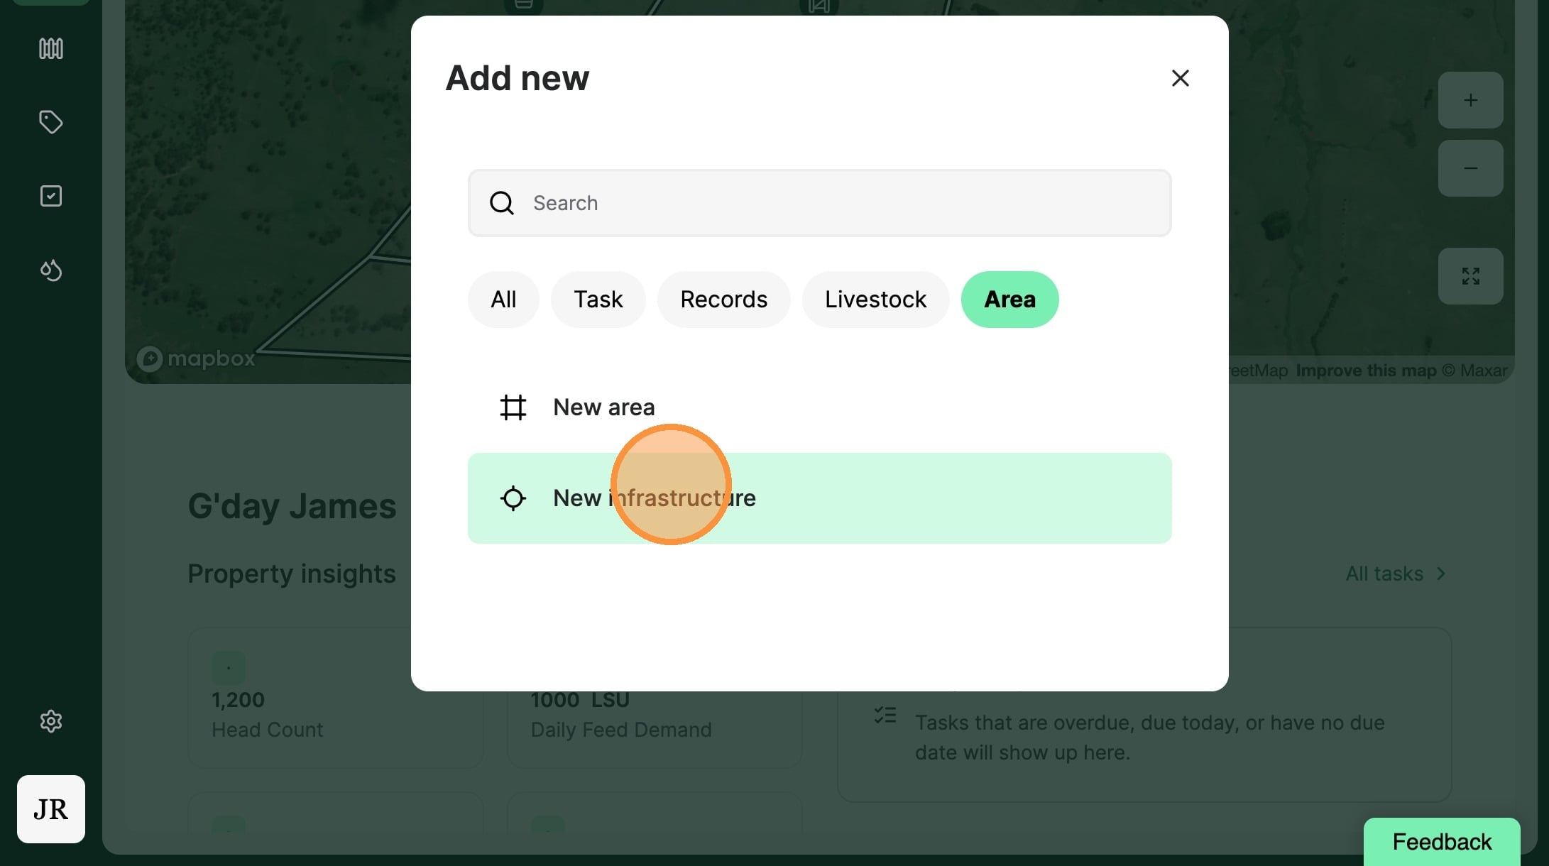1549x866 pixels.
Task: Click the JR user avatar
Action: [x=50, y=809]
